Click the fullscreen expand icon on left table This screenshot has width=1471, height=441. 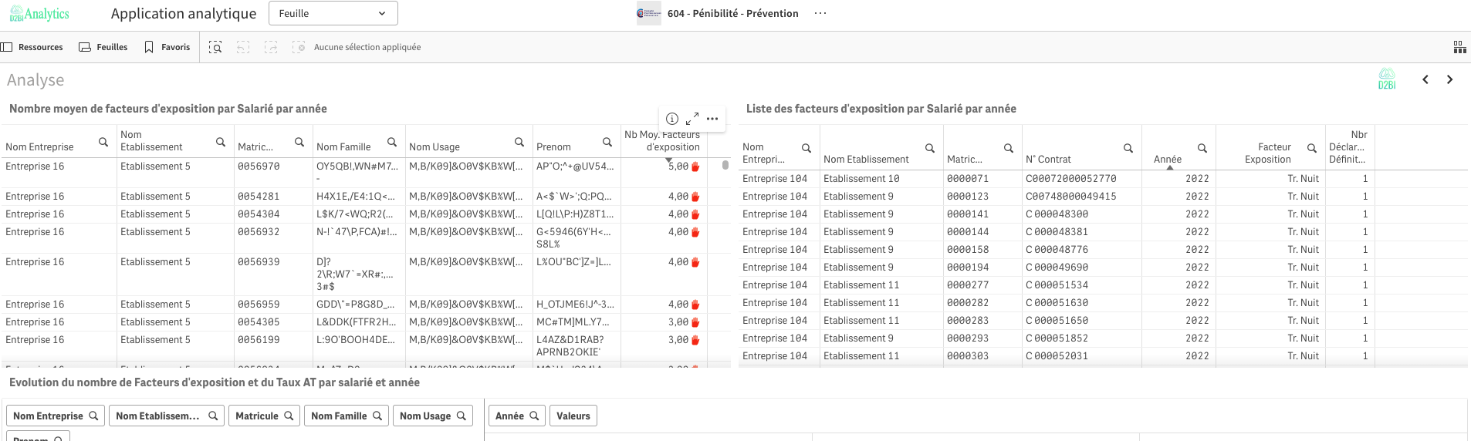point(692,119)
